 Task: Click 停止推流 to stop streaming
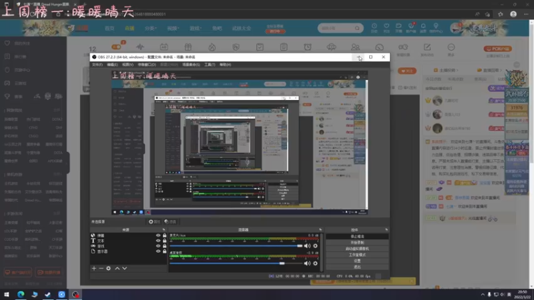(x=357, y=237)
